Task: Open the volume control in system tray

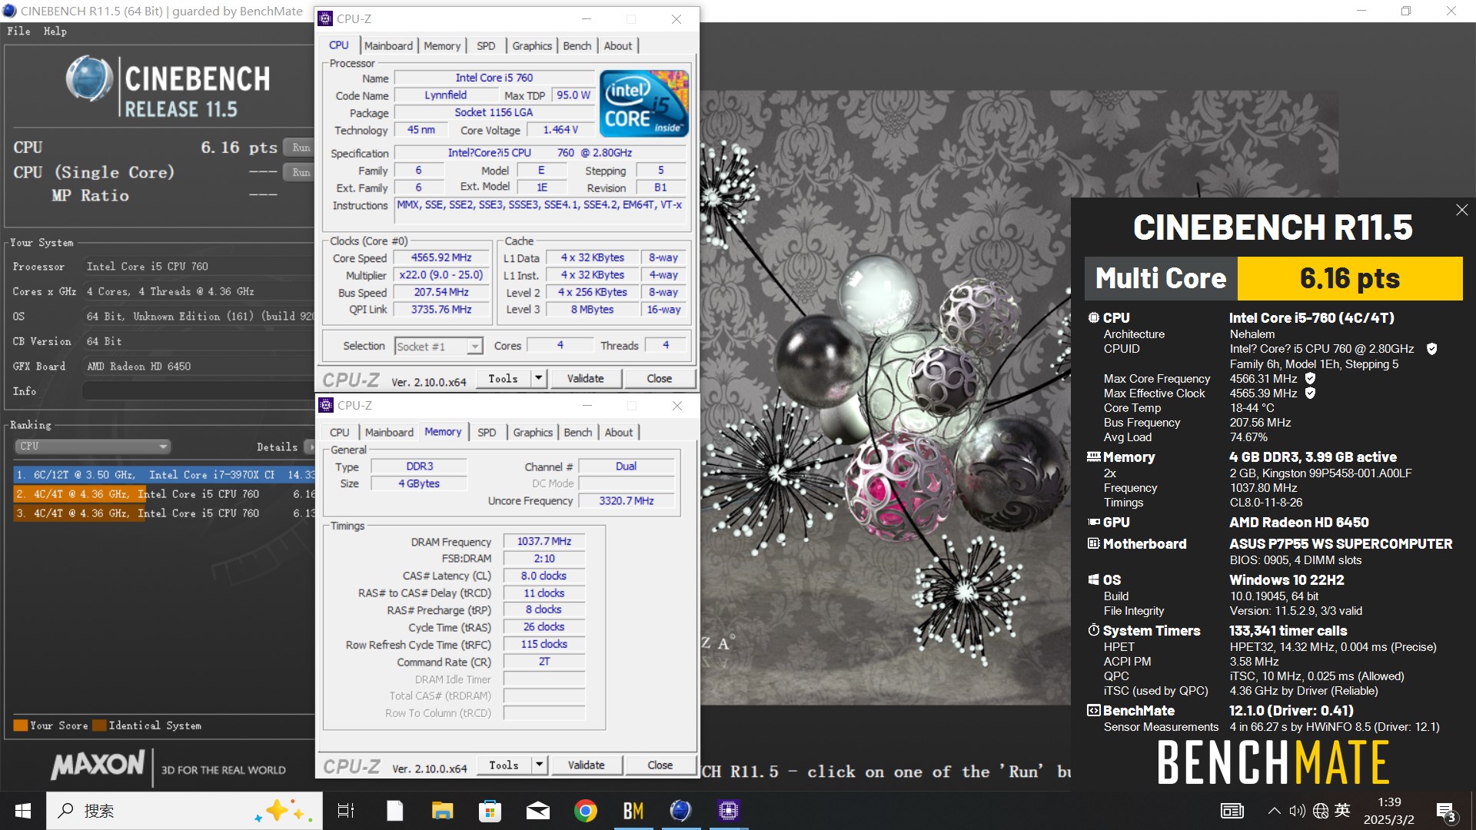Action: pyautogui.click(x=1297, y=811)
